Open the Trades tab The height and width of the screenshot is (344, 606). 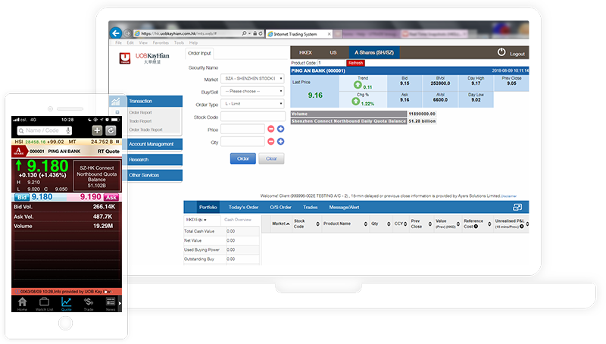(x=311, y=207)
